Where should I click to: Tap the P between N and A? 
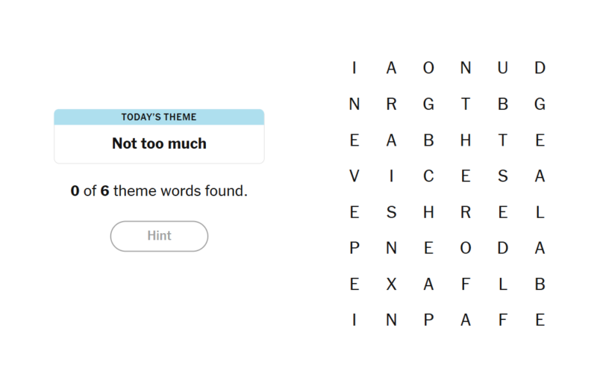(428, 320)
